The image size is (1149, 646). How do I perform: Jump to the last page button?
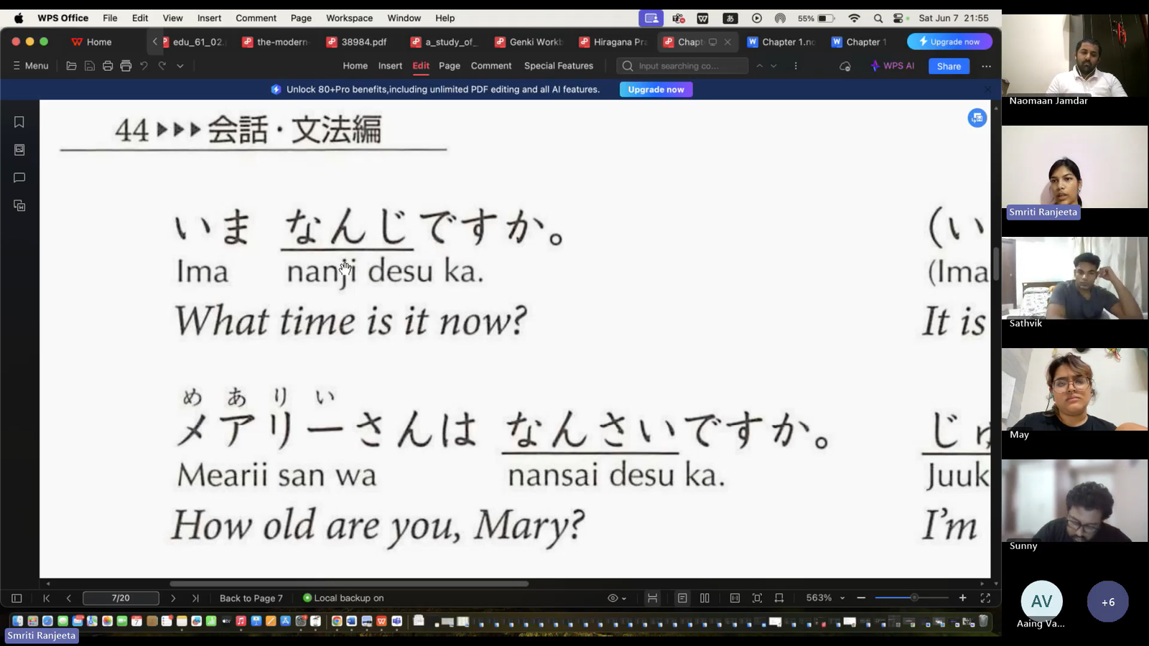click(x=195, y=598)
